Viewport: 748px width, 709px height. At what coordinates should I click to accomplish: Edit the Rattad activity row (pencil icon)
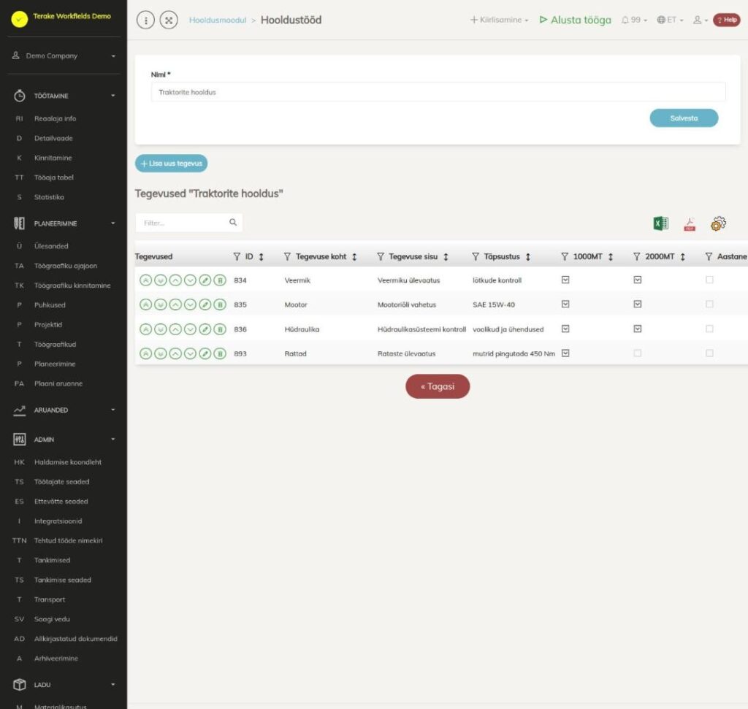tap(205, 354)
